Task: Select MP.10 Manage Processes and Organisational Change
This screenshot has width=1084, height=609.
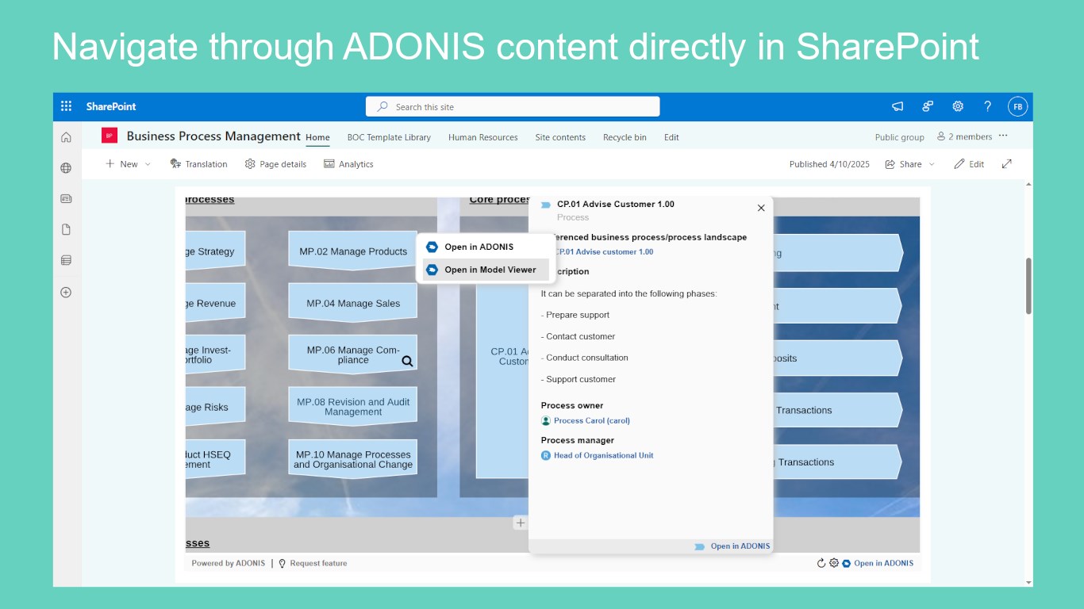Action: [x=352, y=459]
